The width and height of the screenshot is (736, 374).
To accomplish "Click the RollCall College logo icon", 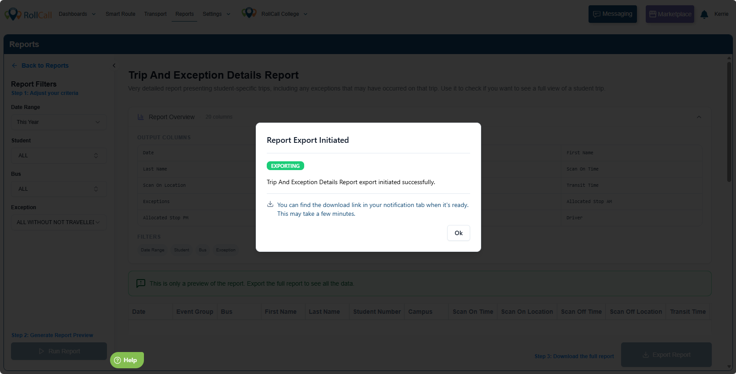I will tap(249, 13).
